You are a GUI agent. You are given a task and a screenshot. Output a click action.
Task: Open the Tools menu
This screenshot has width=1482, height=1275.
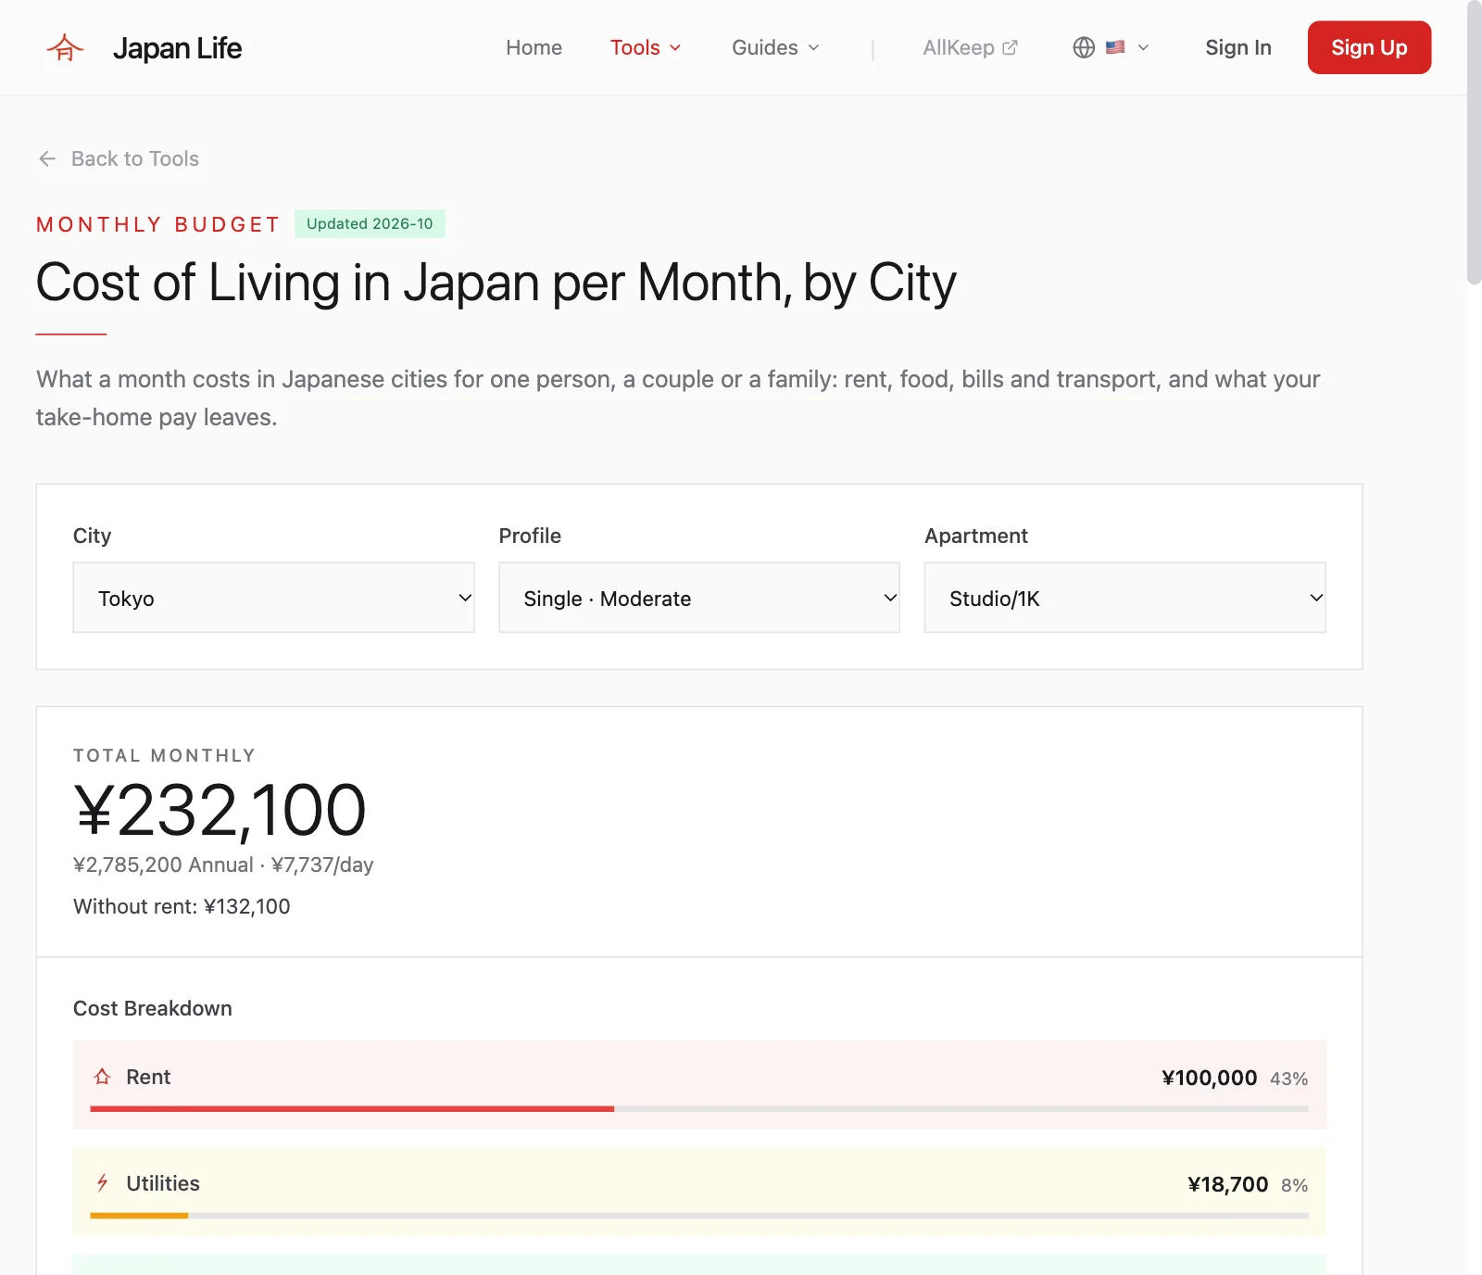(x=646, y=47)
